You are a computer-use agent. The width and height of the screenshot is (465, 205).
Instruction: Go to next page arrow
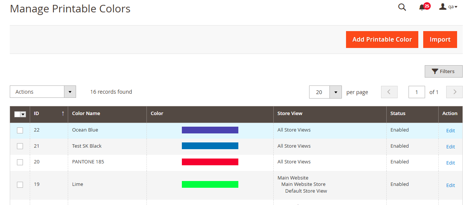pos(454,92)
